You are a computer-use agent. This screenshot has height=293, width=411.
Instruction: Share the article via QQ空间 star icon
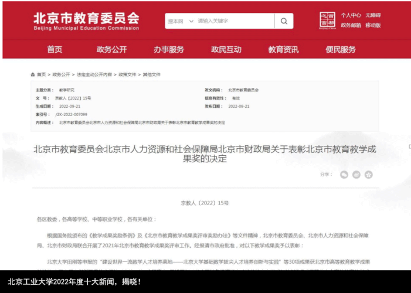(x=369, y=175)
